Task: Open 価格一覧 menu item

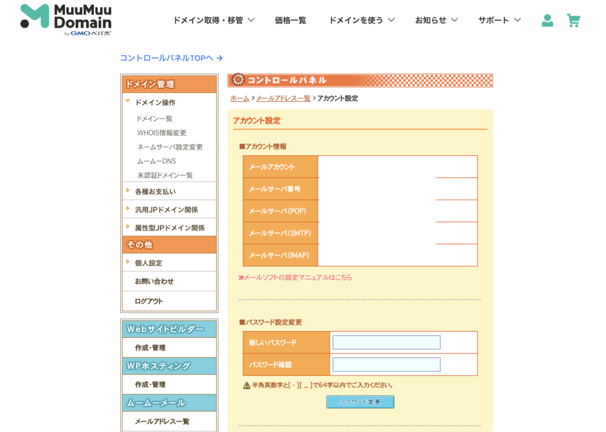Action: pos(290,20)
